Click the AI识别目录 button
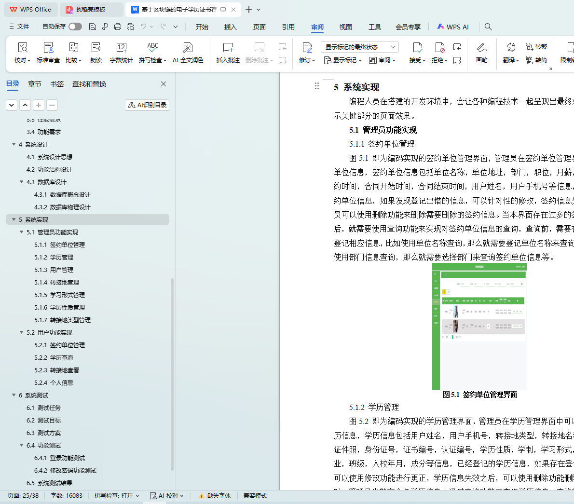The height and width of the screenshot is (504, 574). [147, 105]
